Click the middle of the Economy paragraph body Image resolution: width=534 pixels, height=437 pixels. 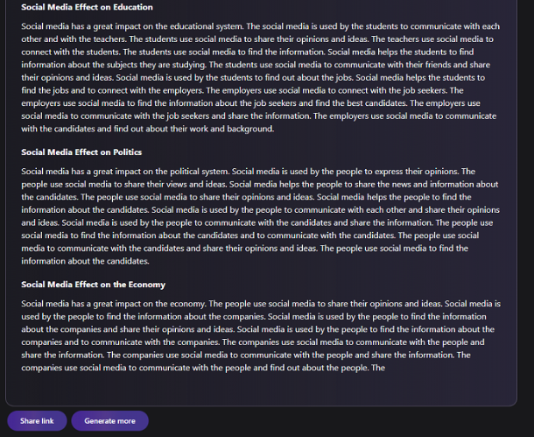point(260,335)
